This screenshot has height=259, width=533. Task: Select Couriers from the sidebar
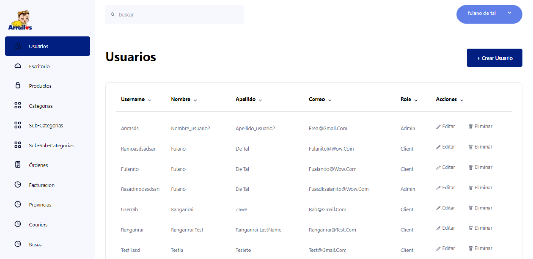point(38,225)
